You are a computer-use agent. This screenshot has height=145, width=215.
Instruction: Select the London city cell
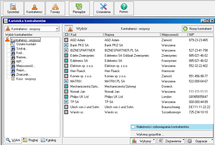coord(166,97)
